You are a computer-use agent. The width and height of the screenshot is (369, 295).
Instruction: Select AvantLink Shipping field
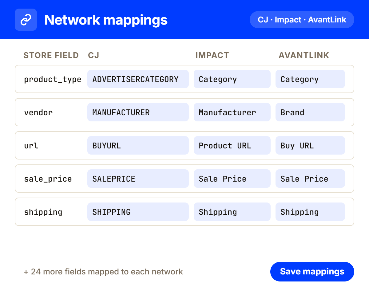coord(310,212)
